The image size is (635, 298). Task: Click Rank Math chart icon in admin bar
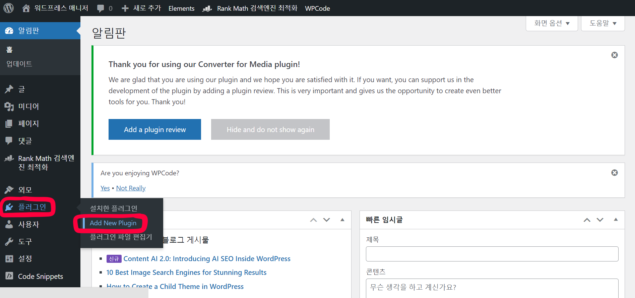coord(207,8)
